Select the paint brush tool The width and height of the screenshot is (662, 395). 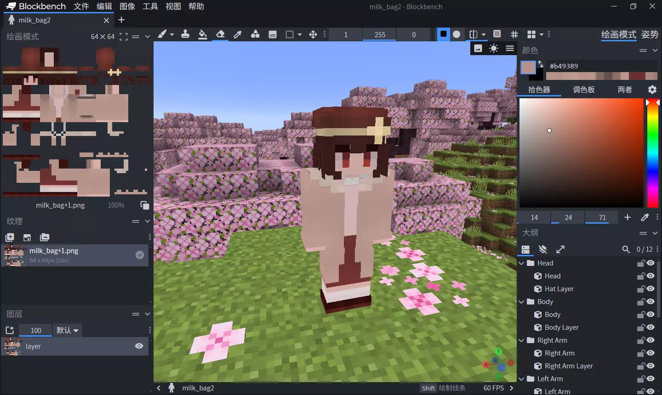(x=162, y=34)
